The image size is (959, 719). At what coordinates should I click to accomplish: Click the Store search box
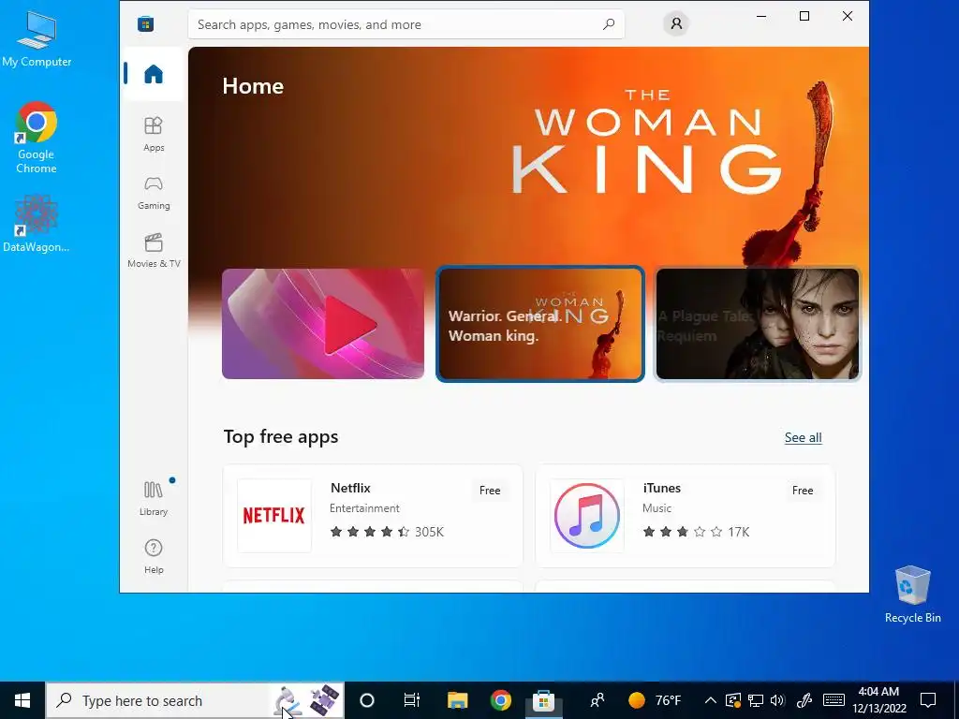[x=406, y=24]
